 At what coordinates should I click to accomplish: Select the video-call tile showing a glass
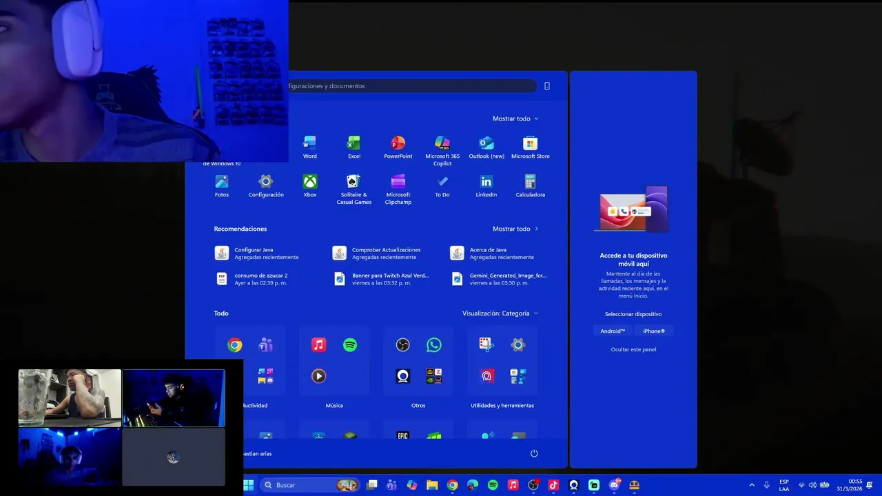point(70,397)
